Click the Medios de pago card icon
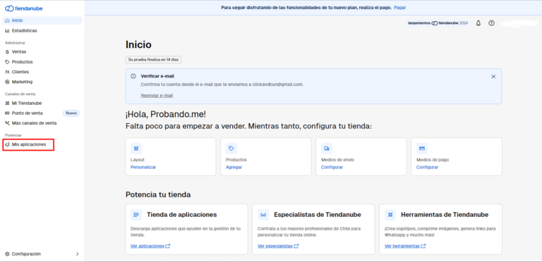 pyautogui.click(x=422, y=149)
